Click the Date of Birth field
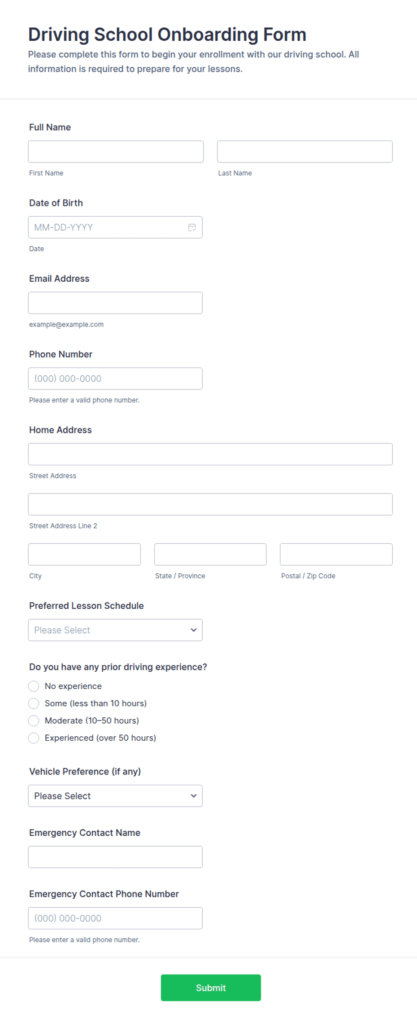 click(115, 227)
